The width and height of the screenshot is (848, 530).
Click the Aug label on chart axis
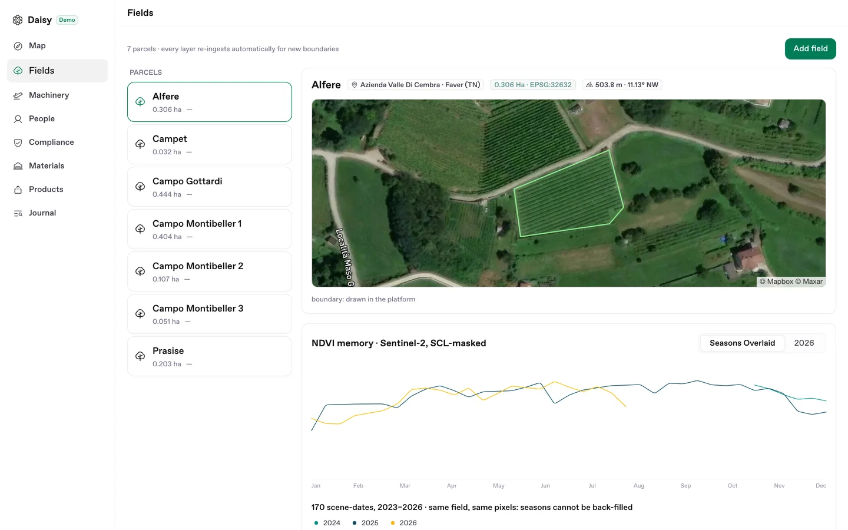[639, 486]
